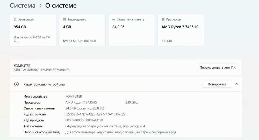Select Имя устройства label
259x140 pixels.
point(35,97)
